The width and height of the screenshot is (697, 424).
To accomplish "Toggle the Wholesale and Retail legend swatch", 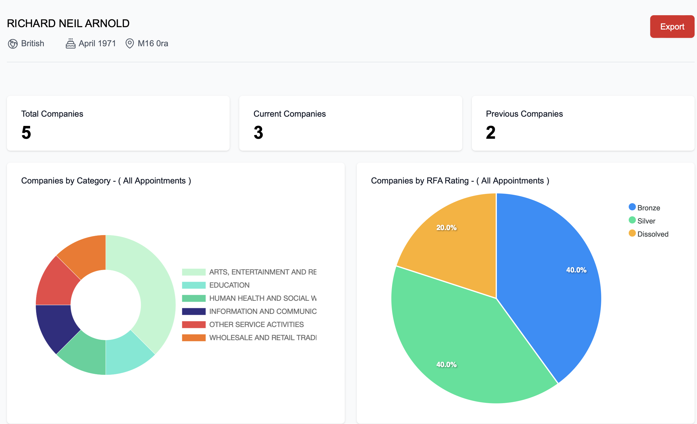I will (194, 338).
